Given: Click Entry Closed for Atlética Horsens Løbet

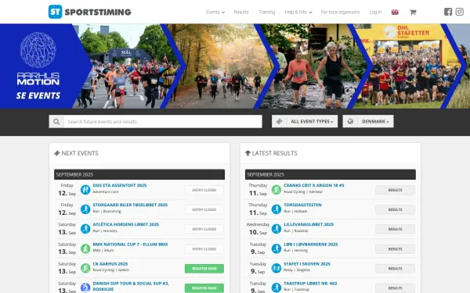Looking at the screenshot, I should click(x=204, y=229).
